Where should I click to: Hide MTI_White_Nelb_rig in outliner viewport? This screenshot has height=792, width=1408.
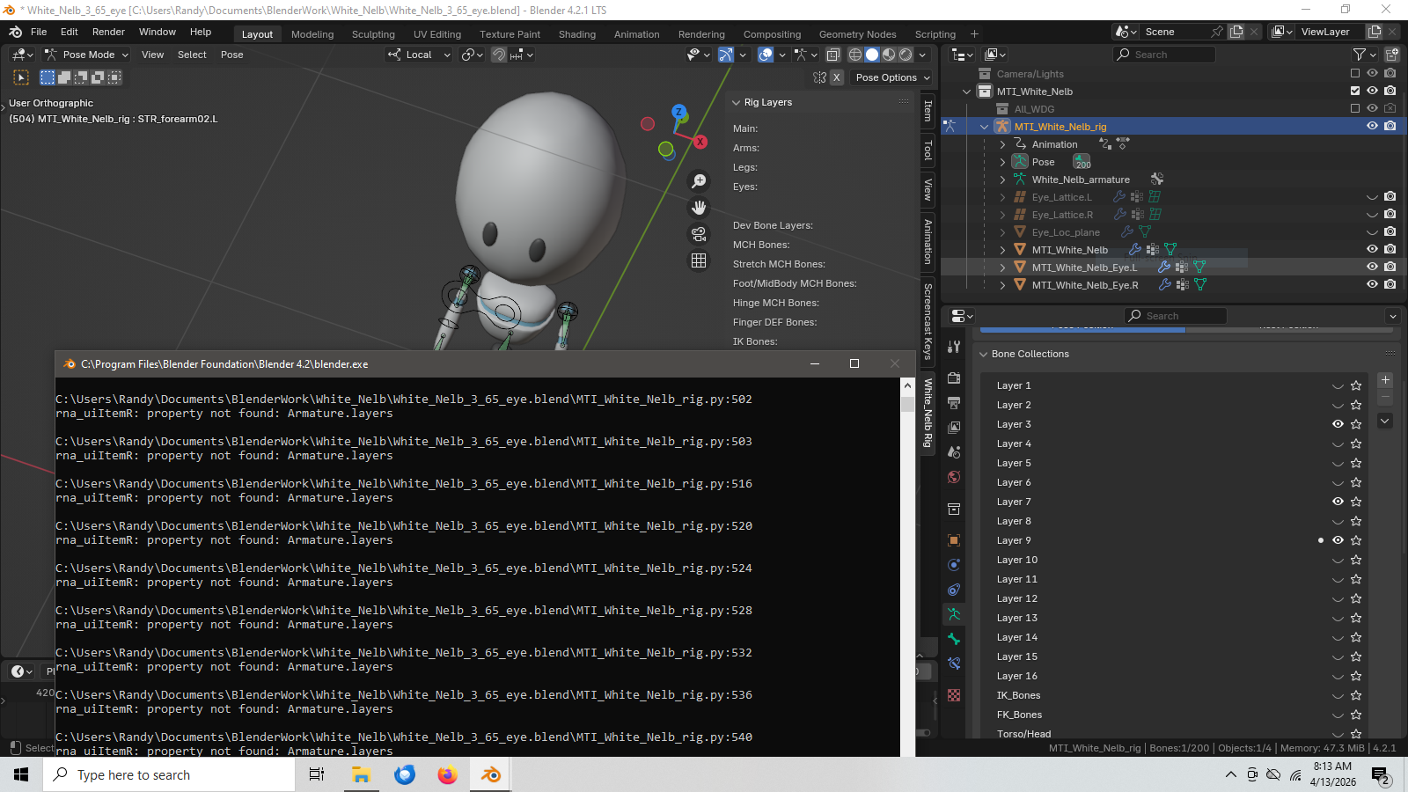click(x=1372, y=126)
